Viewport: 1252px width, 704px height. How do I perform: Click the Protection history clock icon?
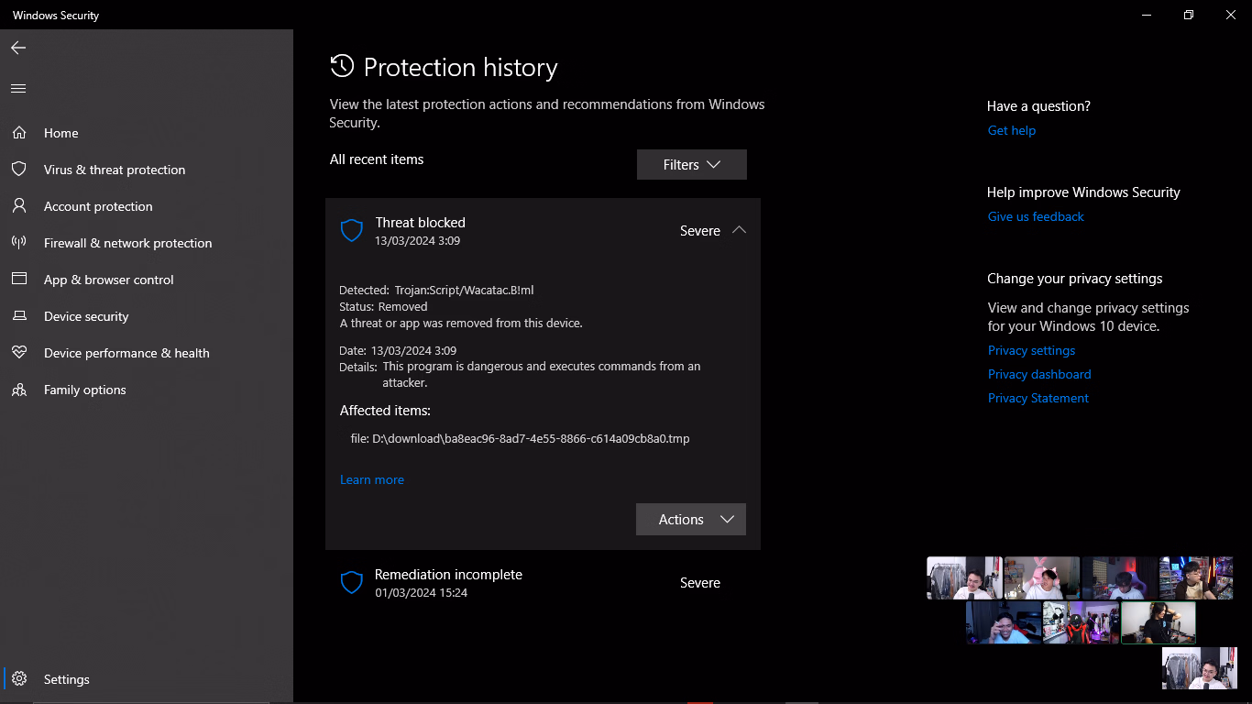click(x=342, y=66)
